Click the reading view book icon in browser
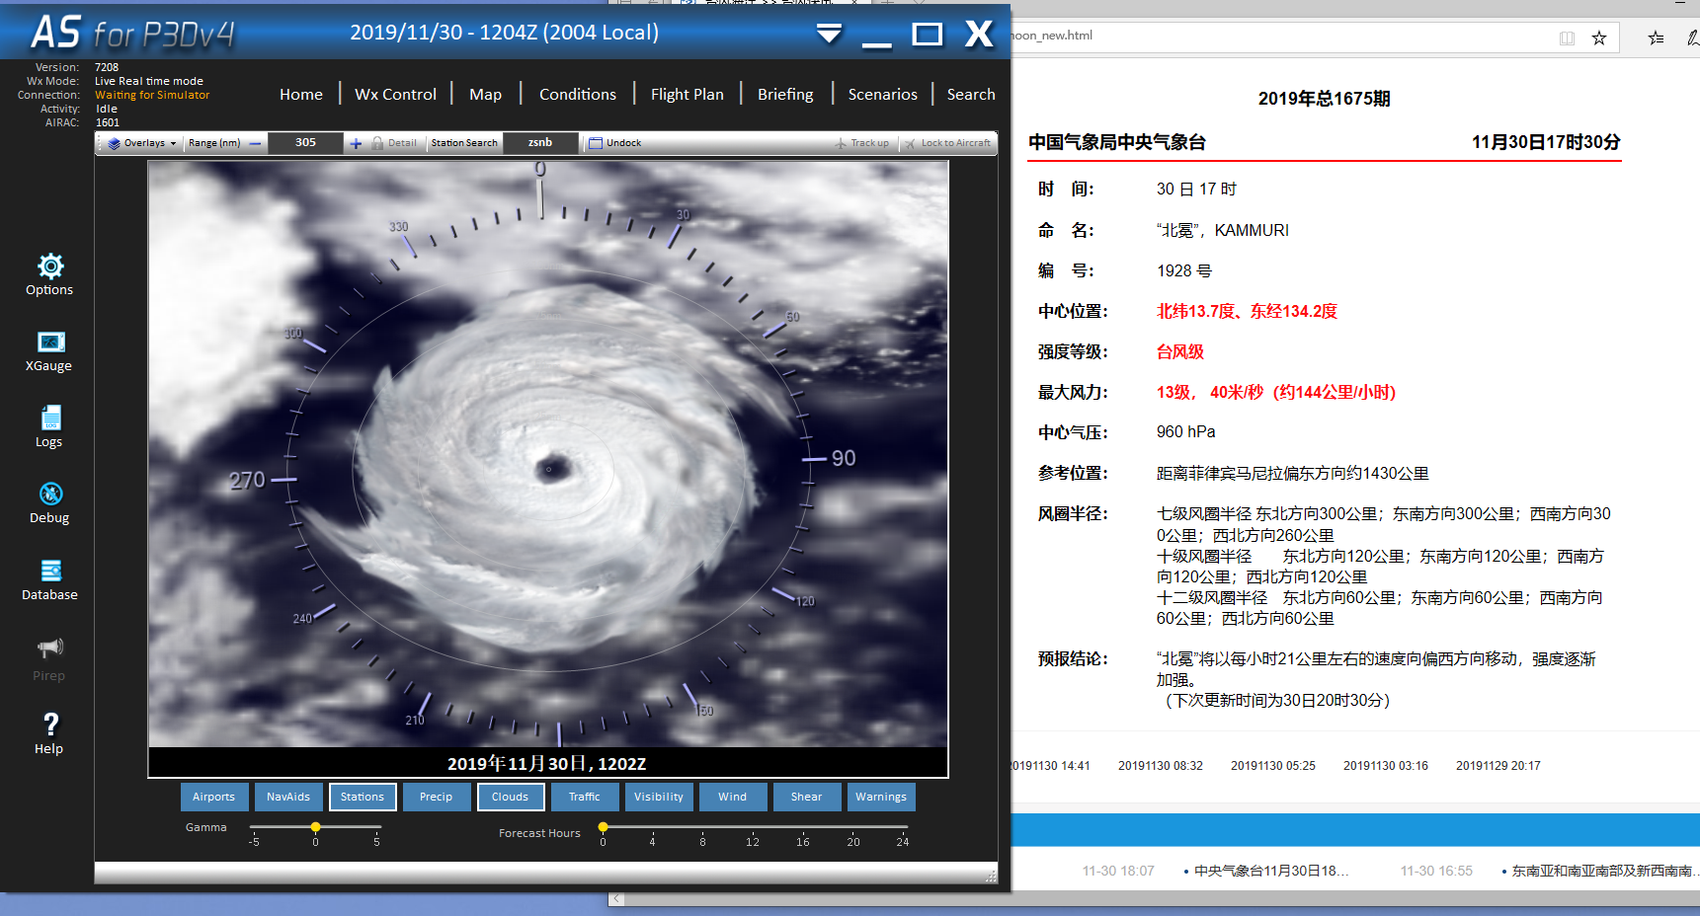1700x916 pixels. point(1567,38)
